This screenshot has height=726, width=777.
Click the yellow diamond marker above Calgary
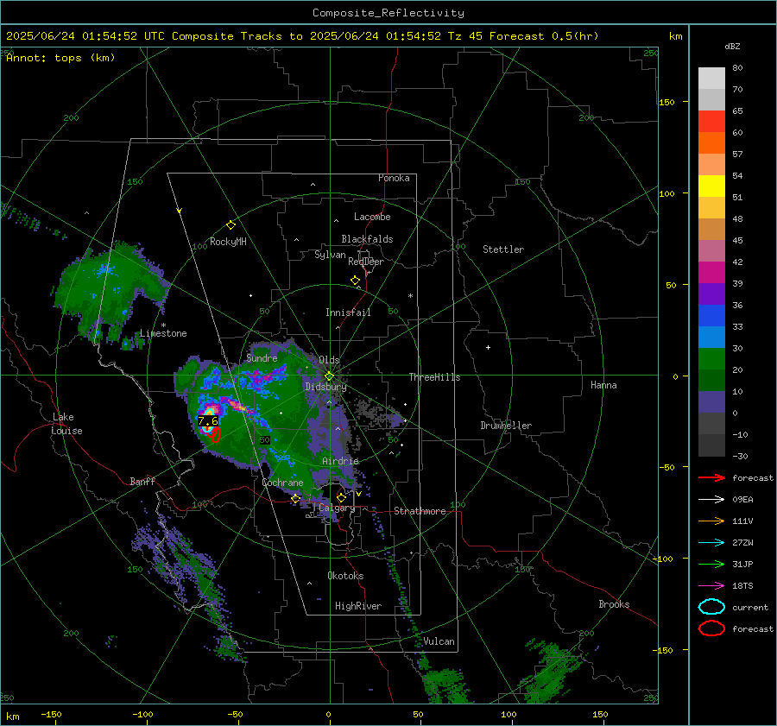[341, 497]
